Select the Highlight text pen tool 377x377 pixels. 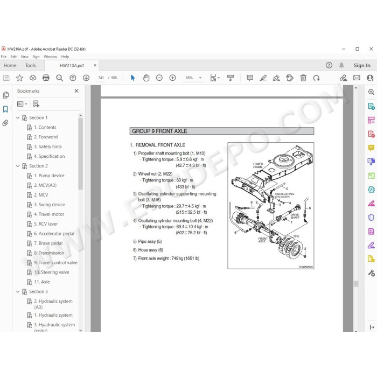point(263,78)
